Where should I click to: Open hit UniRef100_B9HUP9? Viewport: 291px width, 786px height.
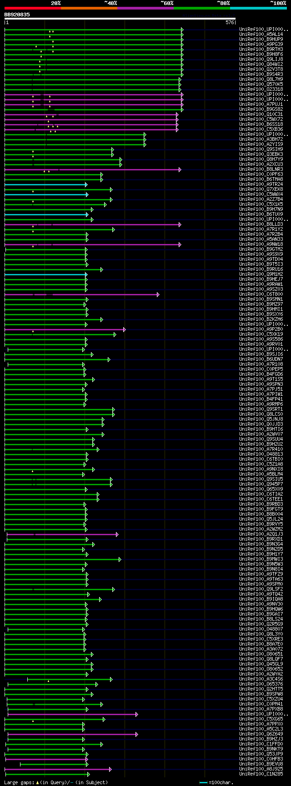261,40
